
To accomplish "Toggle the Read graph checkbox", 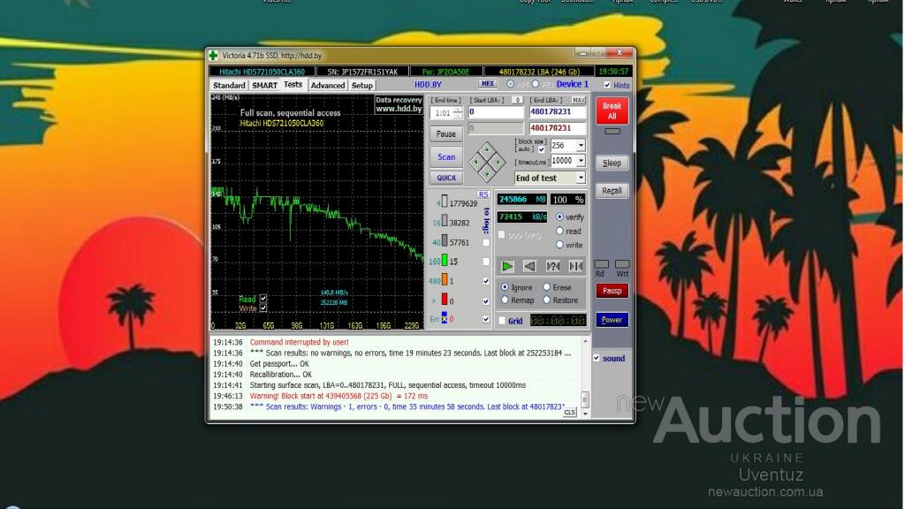I will point(263,299).
